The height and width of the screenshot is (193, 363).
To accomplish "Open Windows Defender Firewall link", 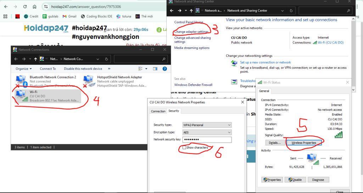I will 193,85.
